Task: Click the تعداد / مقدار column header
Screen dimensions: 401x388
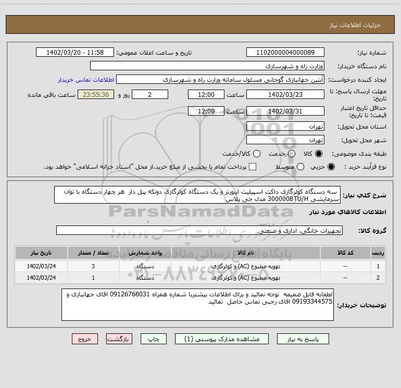Action: (x=93, y=253)
